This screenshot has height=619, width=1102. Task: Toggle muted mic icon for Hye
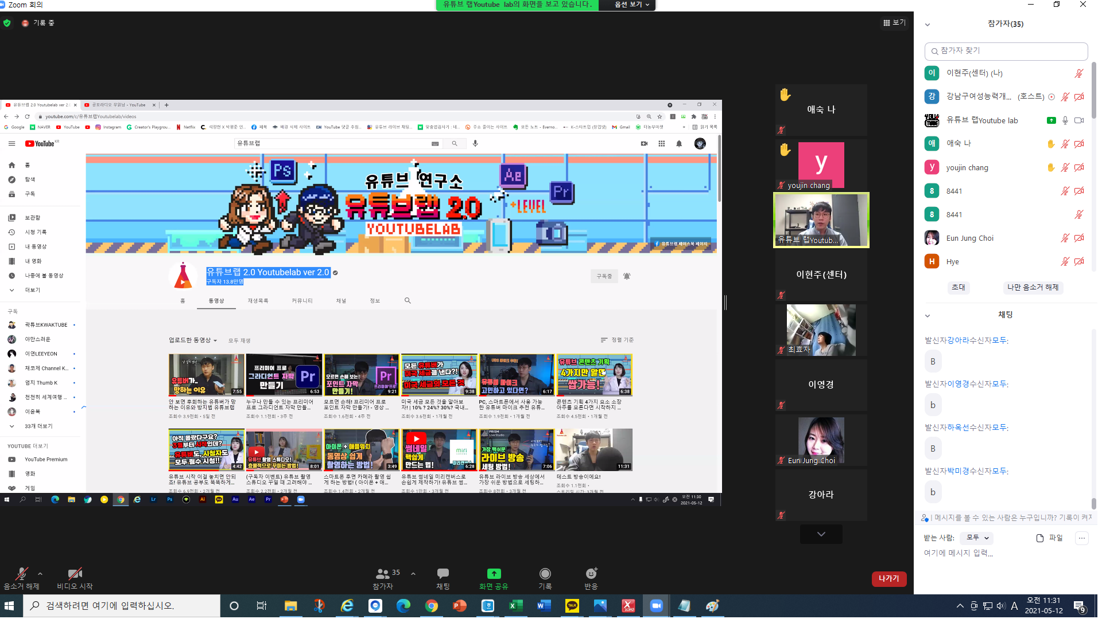[x=1065, y=261]
